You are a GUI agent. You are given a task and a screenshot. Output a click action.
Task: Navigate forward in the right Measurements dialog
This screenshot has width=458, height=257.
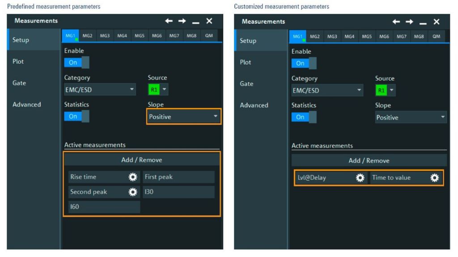pos(410,21)
